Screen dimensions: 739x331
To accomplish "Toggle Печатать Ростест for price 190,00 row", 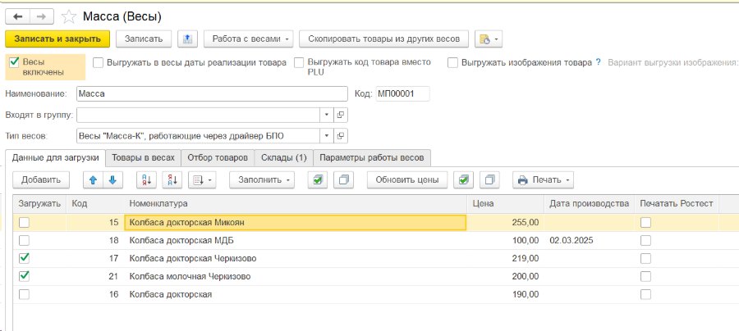I will pos(645,294).
